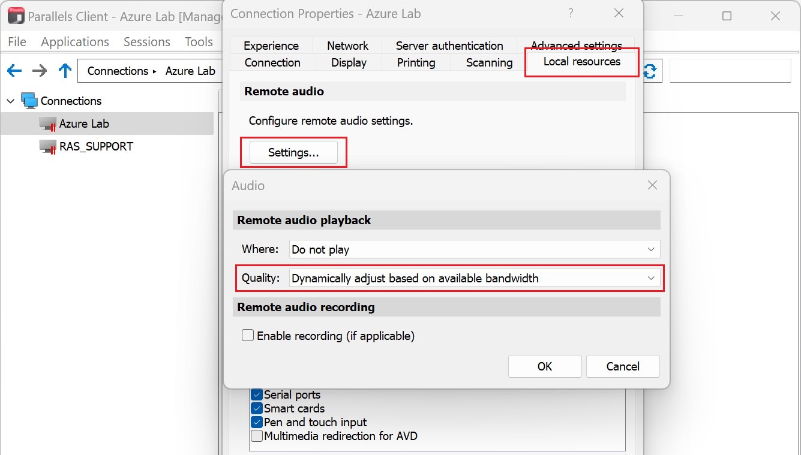Open the Tools menu
Viewport: 801px width, 455px height.
point(199,42)
